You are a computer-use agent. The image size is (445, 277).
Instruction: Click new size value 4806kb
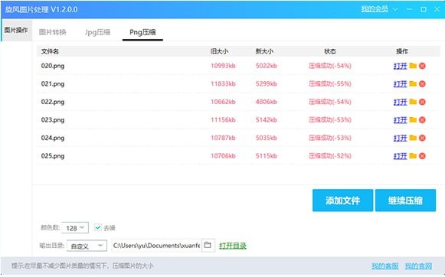pos(267,102)
